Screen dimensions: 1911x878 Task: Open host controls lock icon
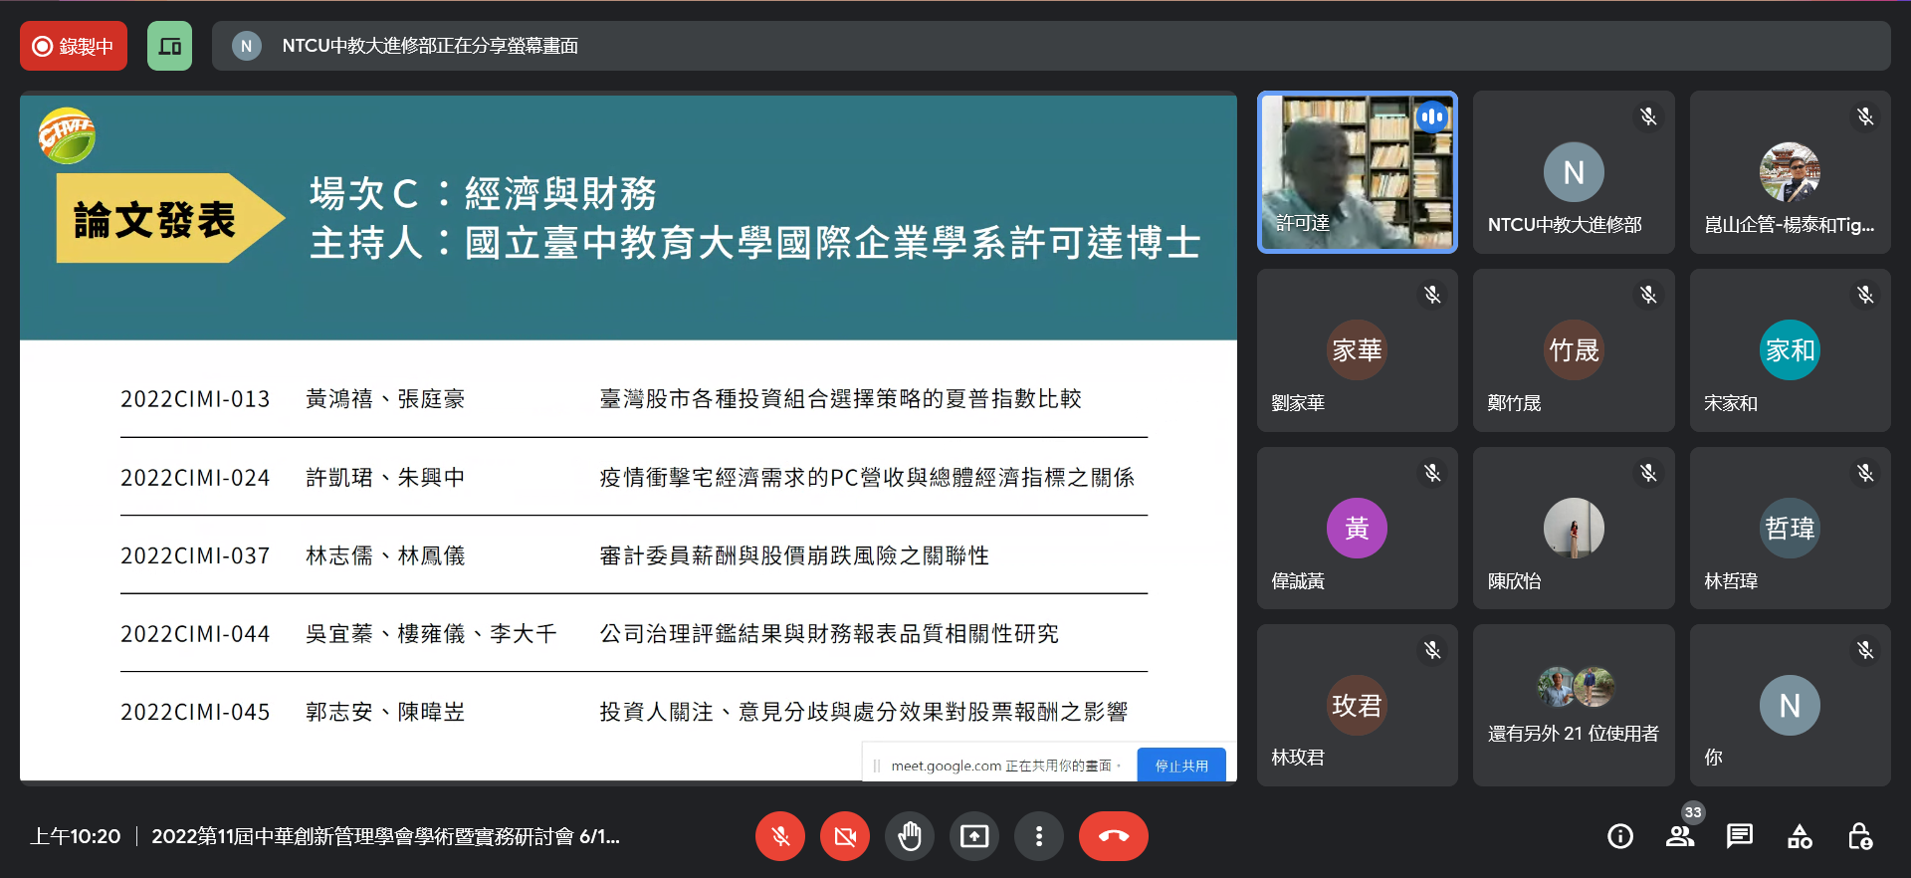point(1859,836)
